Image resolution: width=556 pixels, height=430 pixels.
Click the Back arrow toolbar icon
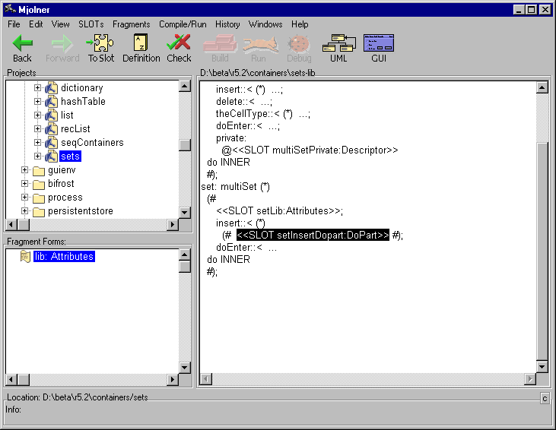[x=22, y=43]
